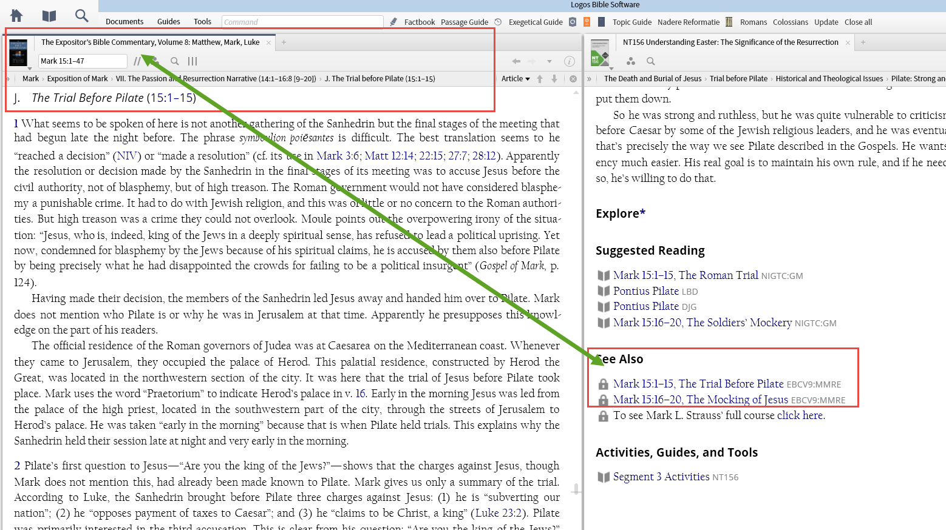This screenshot has width=946, height=530.
Task: Open the Pontius Pilate LBD link
Action: pos(646,291)
